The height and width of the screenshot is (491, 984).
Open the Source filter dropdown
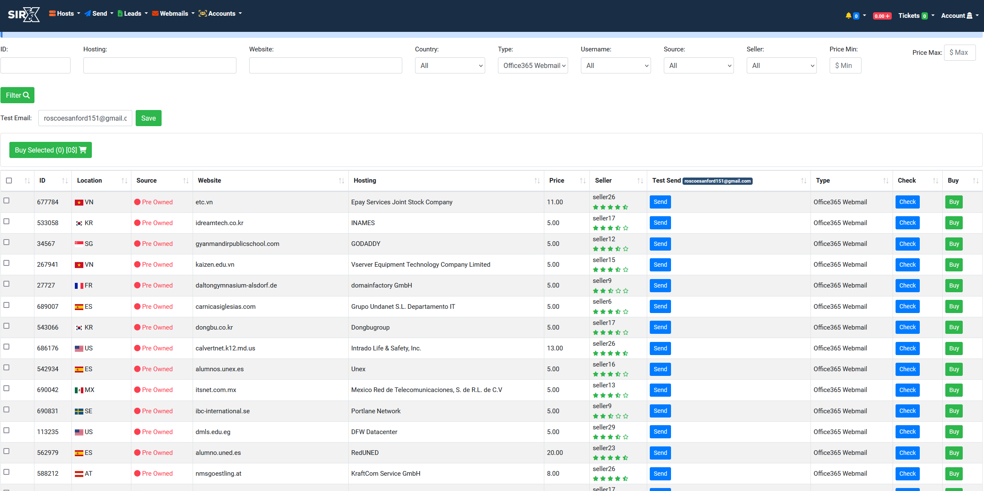(x=699, y=65)
